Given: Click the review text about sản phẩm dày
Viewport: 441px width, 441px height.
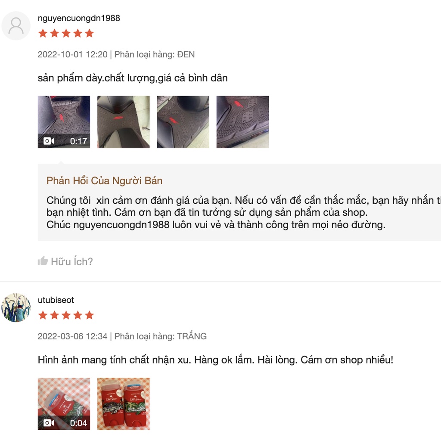Looking at the screenshot, I should (x=133, y=78).
